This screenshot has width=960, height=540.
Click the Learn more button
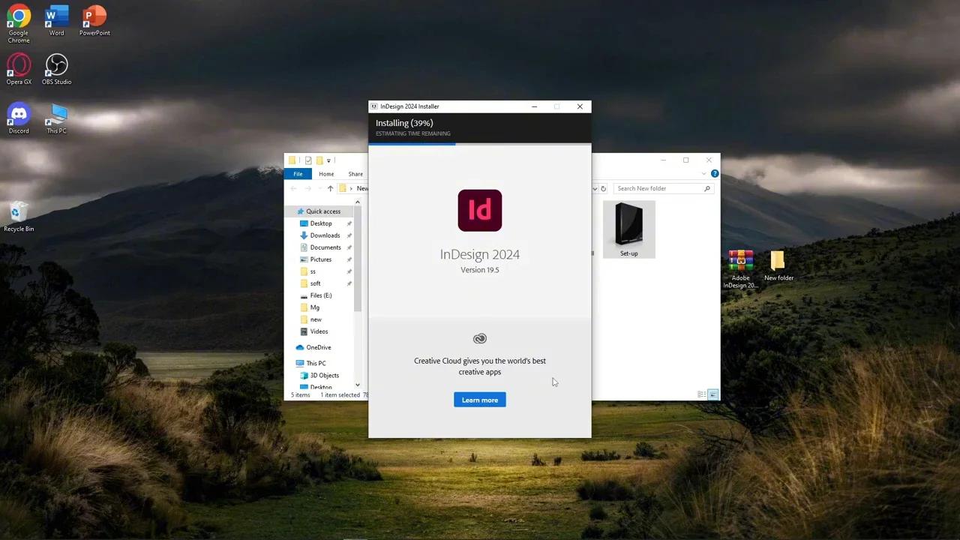pos(479,400)
